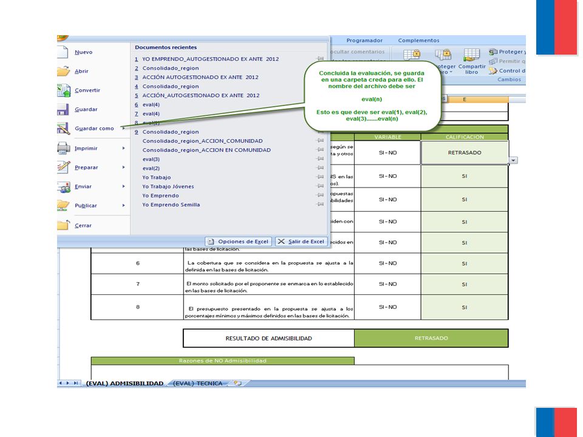Open the Complementos ribbon tab
This screenshot has width=583, height=437.
(x=418, y=41)
